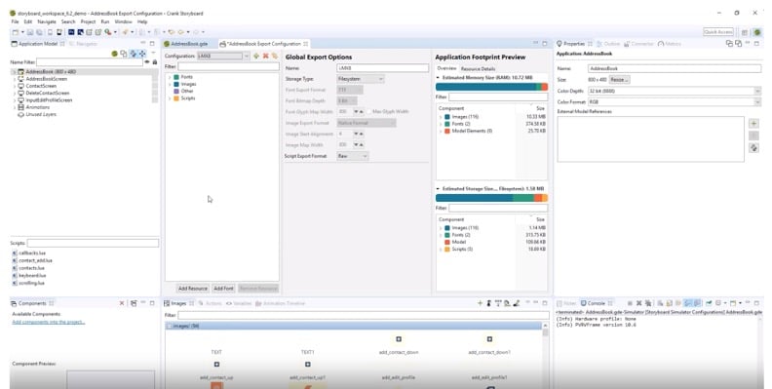
Task: Click the green circle icon in Application Model toolbar
Action: tap(115, 54)
